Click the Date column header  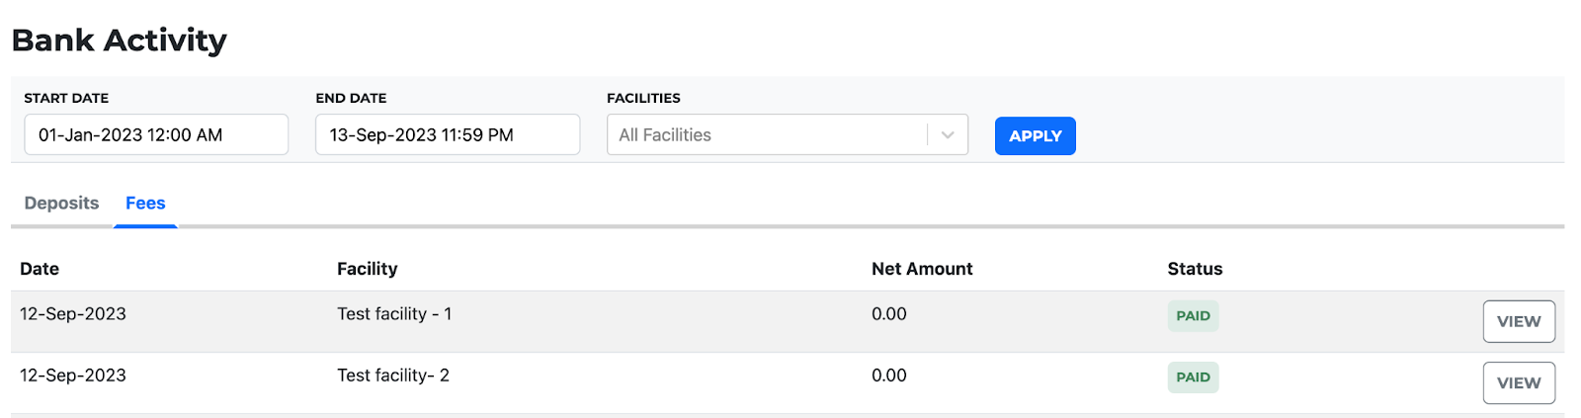[40, 269]
